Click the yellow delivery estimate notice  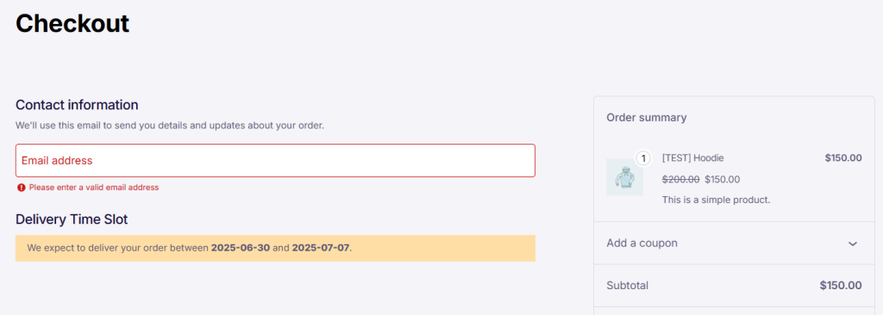(x=275, y=248)
